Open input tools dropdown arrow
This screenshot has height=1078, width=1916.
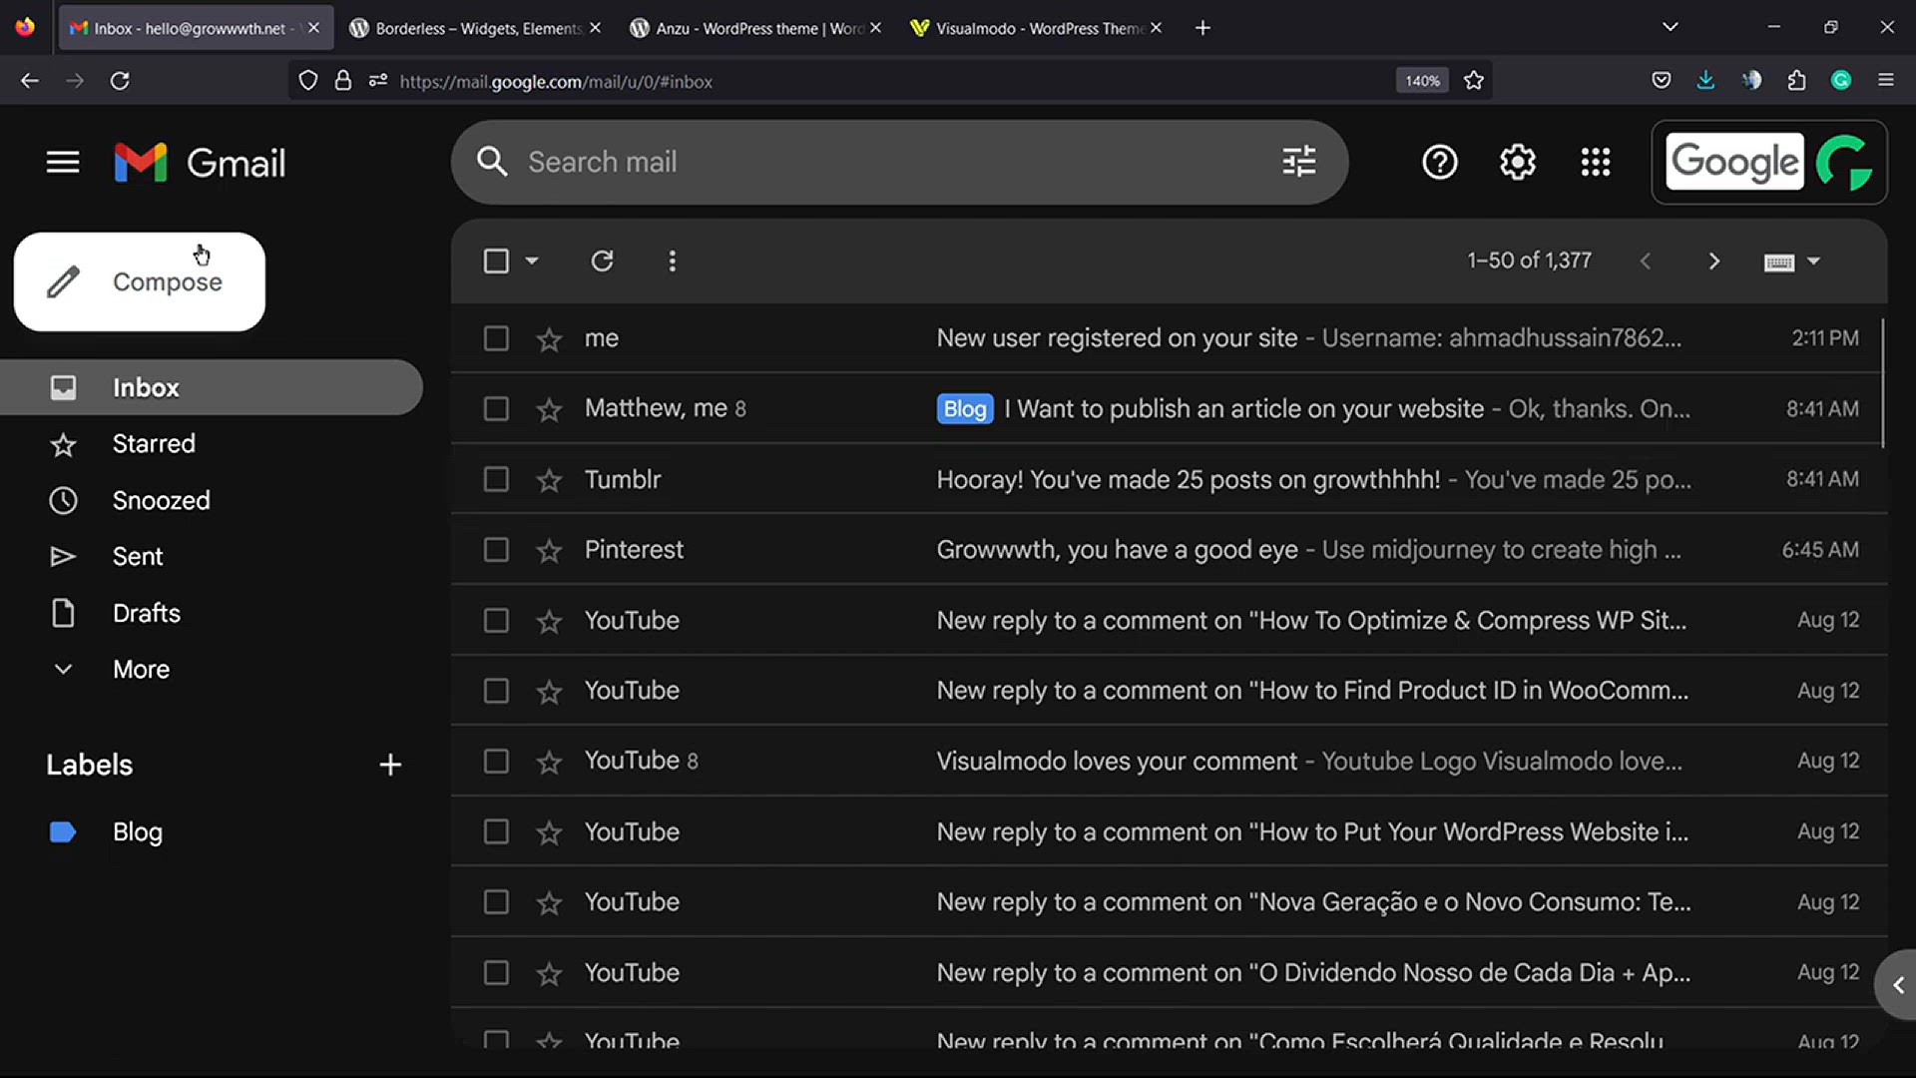click(1813, 261)
